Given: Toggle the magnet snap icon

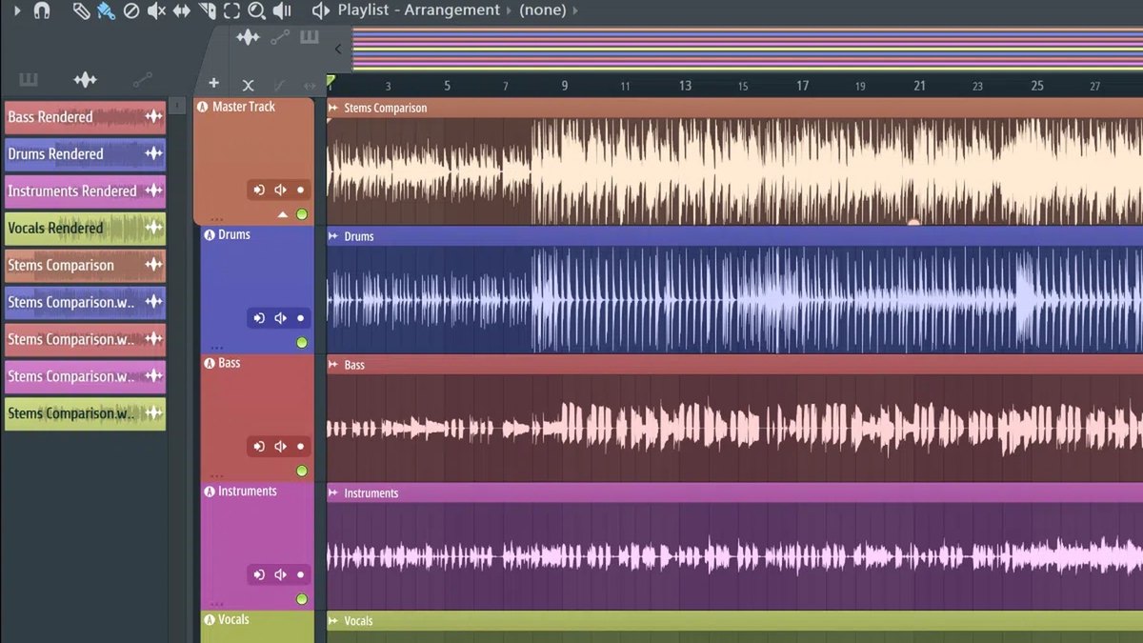Looking at the screenshot, I should click(41, 11).
